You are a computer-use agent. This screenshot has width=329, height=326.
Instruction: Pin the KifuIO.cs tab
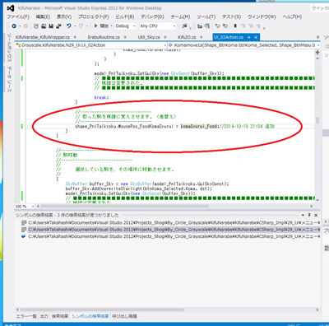click(x=201, y=37)
